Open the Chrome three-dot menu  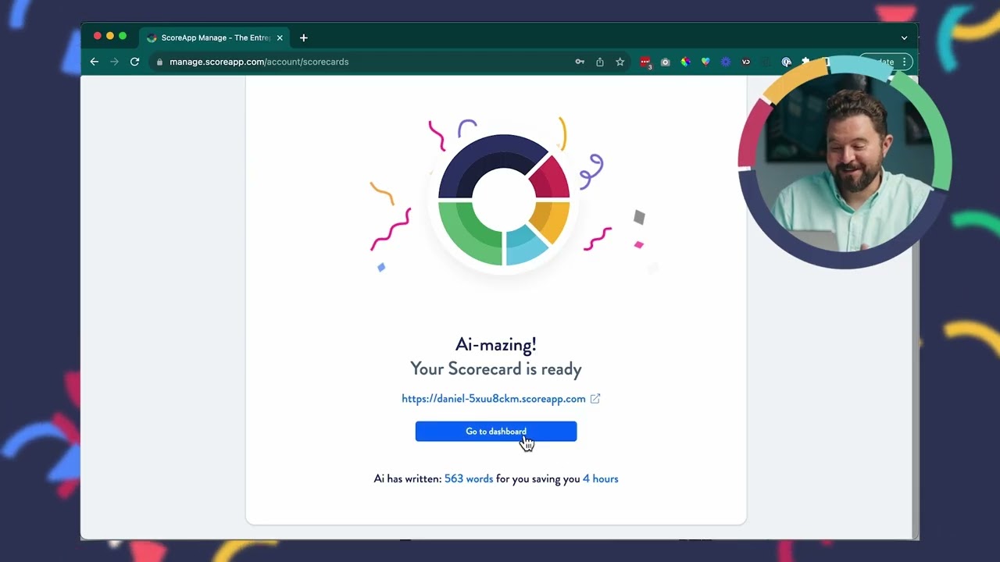905,62
